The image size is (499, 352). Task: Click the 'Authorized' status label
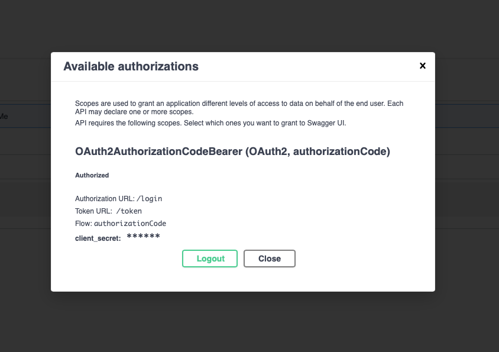coord(92,175)
